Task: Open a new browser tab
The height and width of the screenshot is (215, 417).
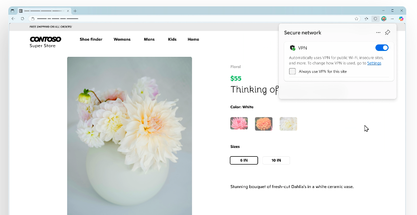Action: tap(75, 11)
